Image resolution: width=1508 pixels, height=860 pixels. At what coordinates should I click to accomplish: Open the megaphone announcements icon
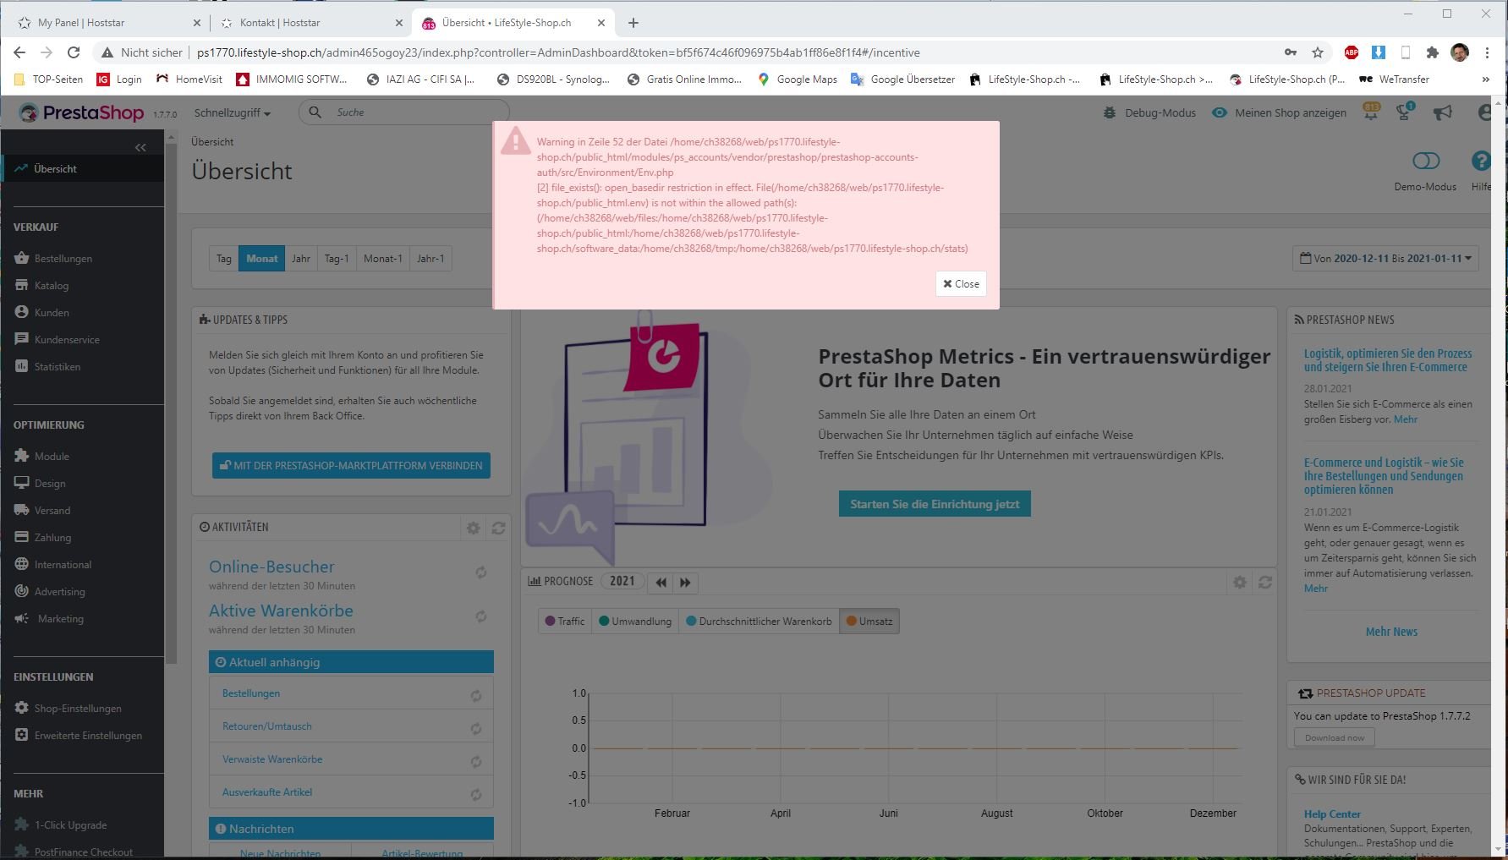click(x=1443, y=112)
